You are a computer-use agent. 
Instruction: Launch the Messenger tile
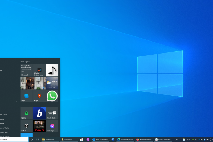click(x=52, y=126)
